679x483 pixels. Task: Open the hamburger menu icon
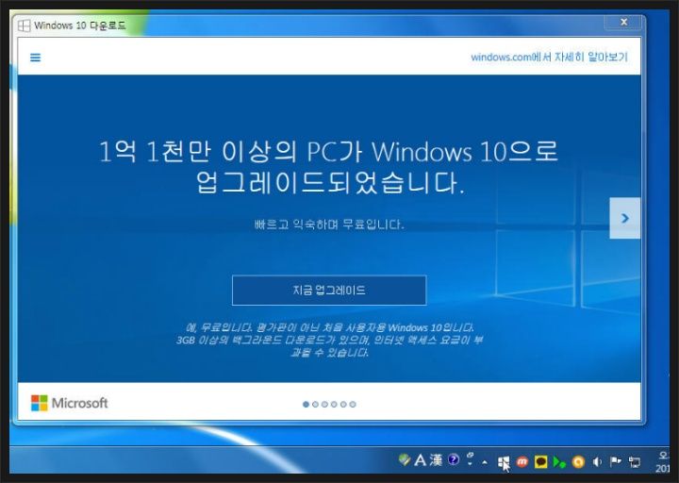tap(35, 58)
